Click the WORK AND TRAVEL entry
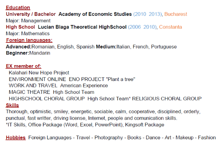This screenshot has height=151, width=224. pos(58,86)
